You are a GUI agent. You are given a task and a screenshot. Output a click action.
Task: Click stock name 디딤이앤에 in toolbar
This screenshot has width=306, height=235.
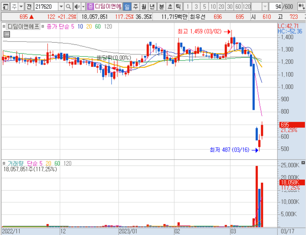tap(108, 7)
